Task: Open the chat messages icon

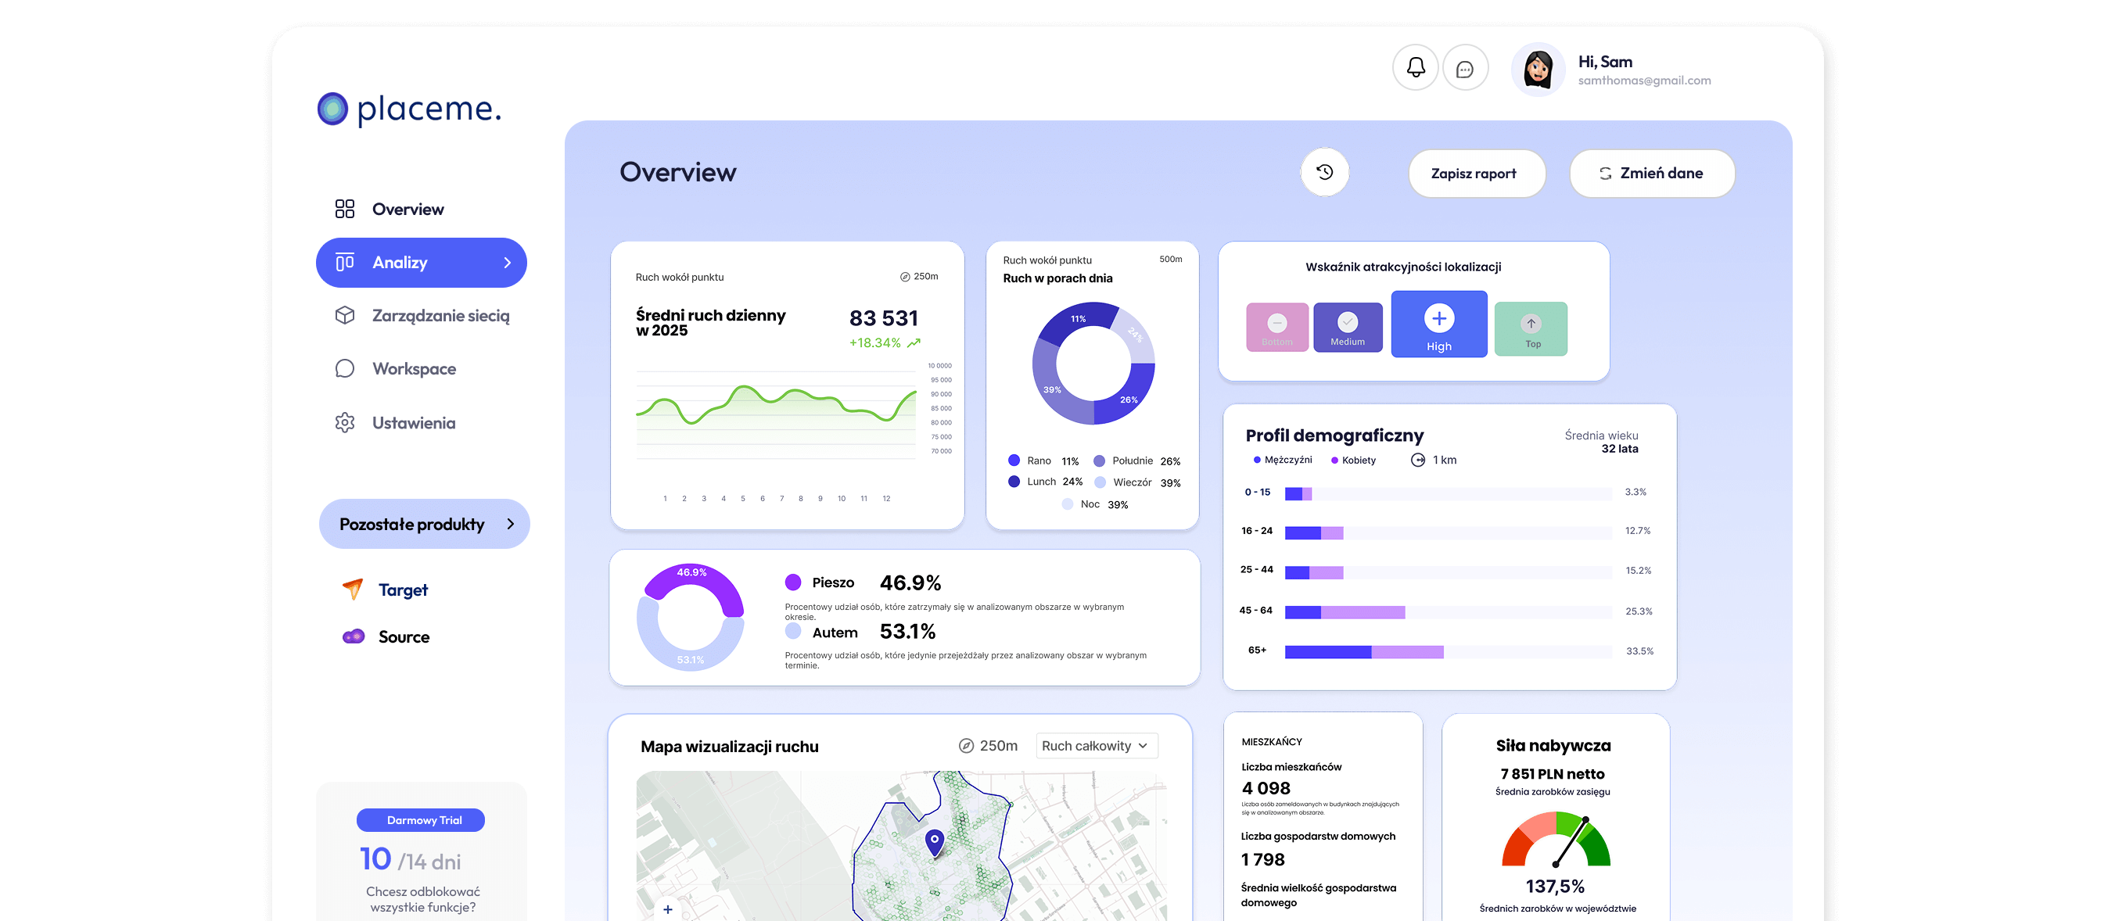Action: click(1466, 67)
